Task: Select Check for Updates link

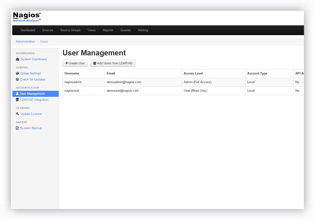Action: pos(32,80)
